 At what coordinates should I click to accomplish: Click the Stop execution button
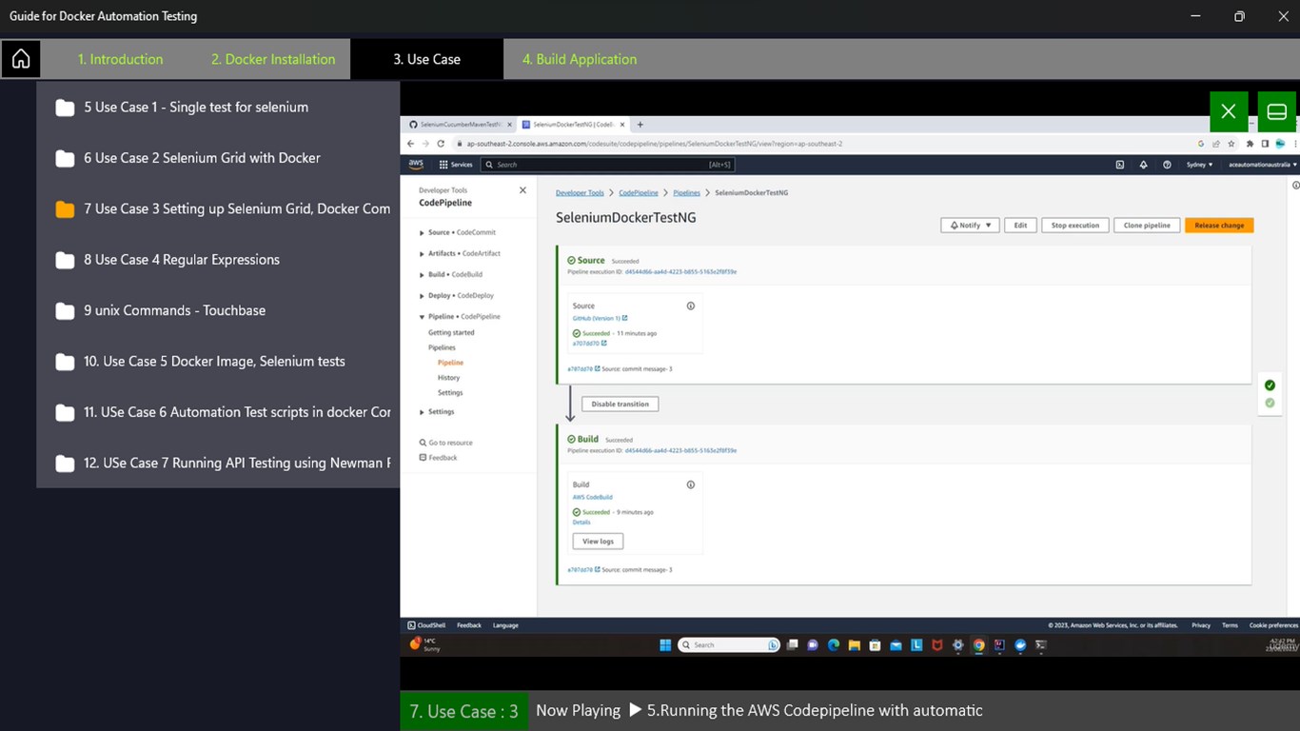(x=1074, y=226)
